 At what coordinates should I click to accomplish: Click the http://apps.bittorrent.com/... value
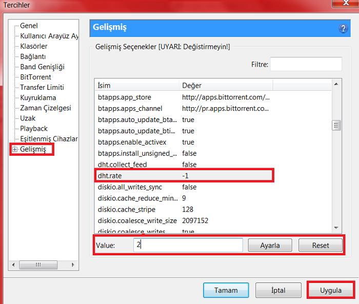(x=226, y=97)
